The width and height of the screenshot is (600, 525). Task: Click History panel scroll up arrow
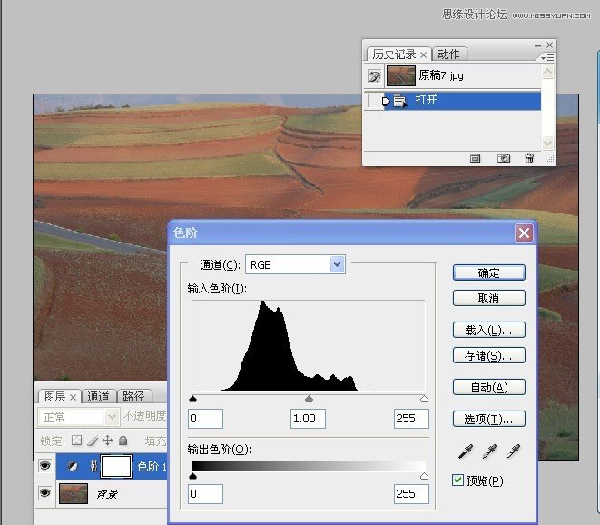point(547,72)
